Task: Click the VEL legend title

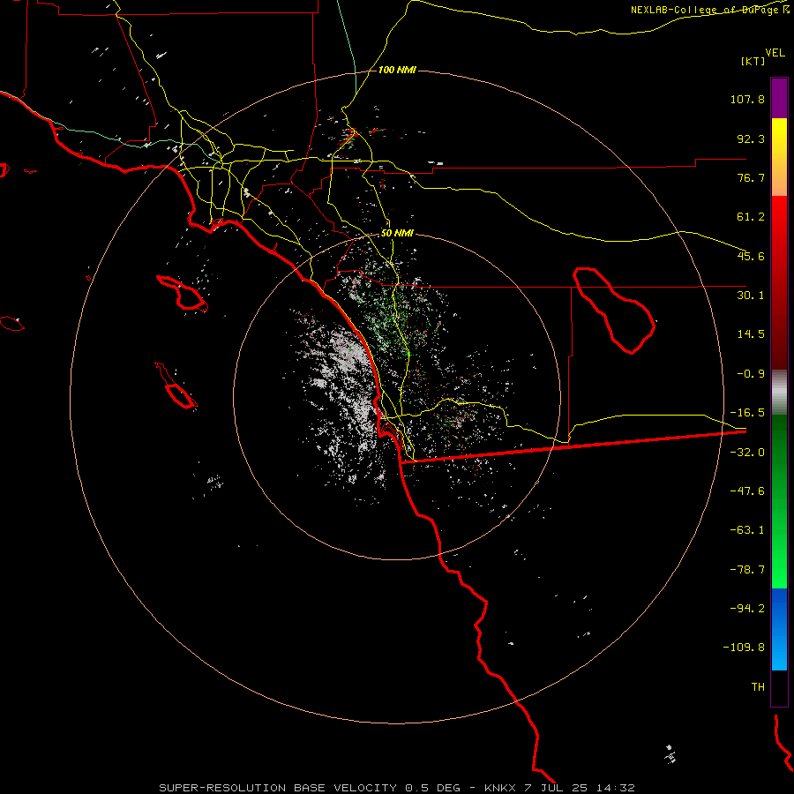Action: click(x=775, y=53)
